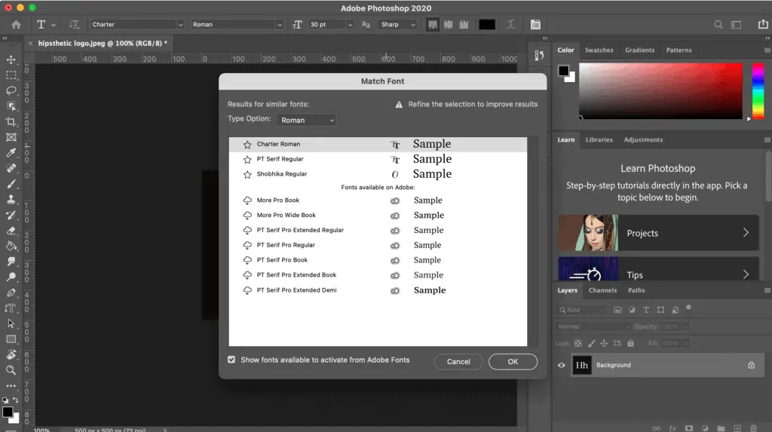Open the Character and Paragraph panels icon

536,25
